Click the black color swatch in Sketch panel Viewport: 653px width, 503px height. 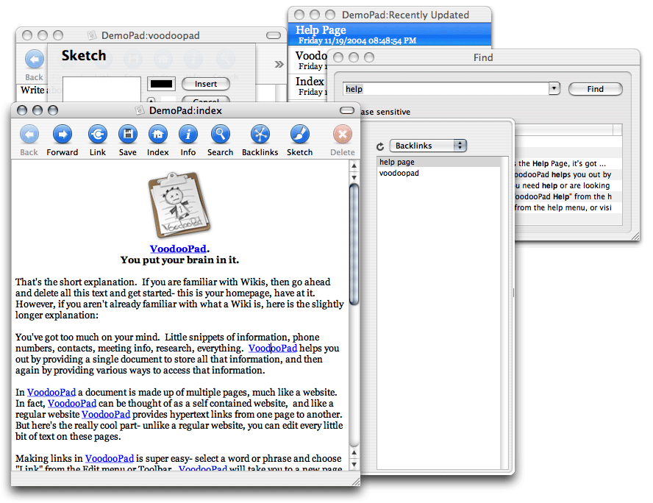pyautogui.click(x=161, y=84)
